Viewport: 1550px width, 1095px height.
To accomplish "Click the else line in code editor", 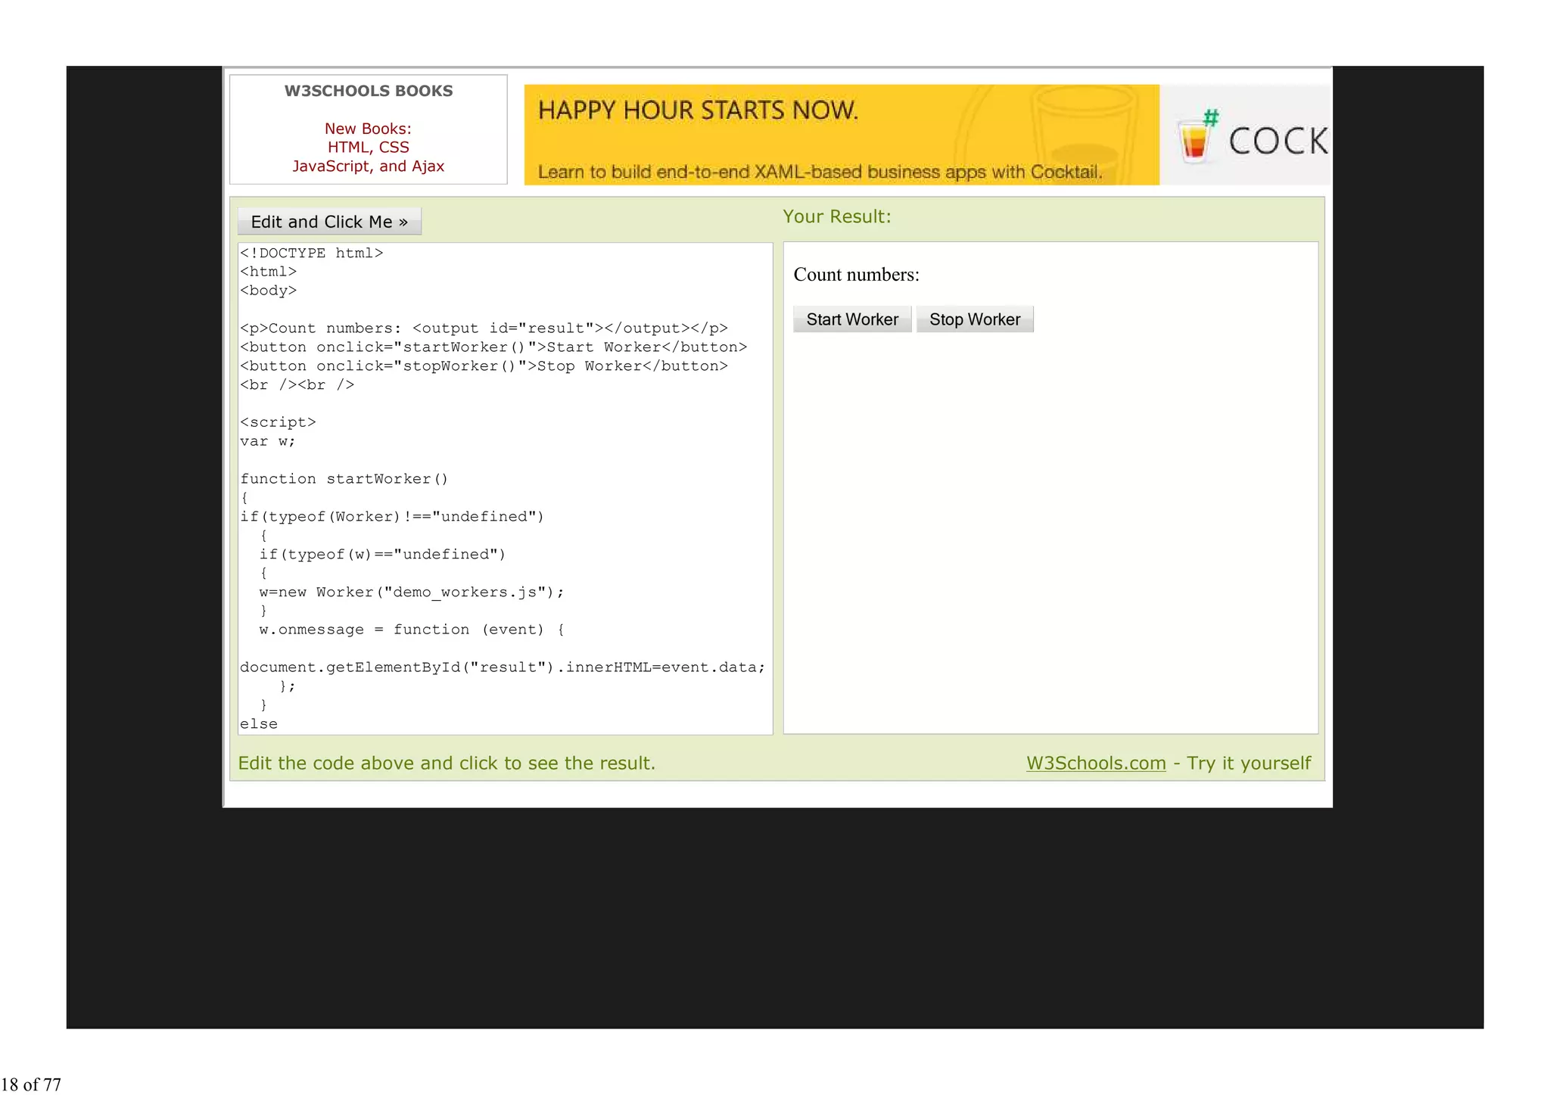I will (x=259, y=724).
